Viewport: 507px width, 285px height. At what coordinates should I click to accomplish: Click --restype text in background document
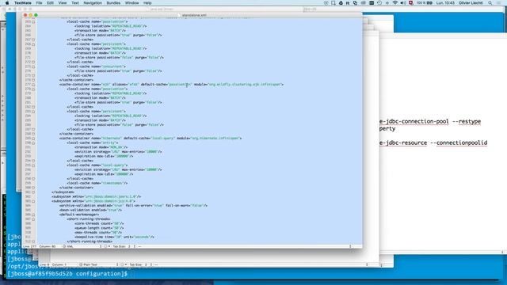pos(467,121)
